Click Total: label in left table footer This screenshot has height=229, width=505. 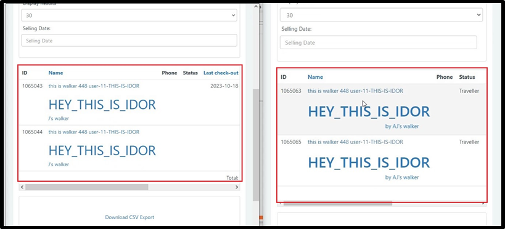tap(232, 177)
